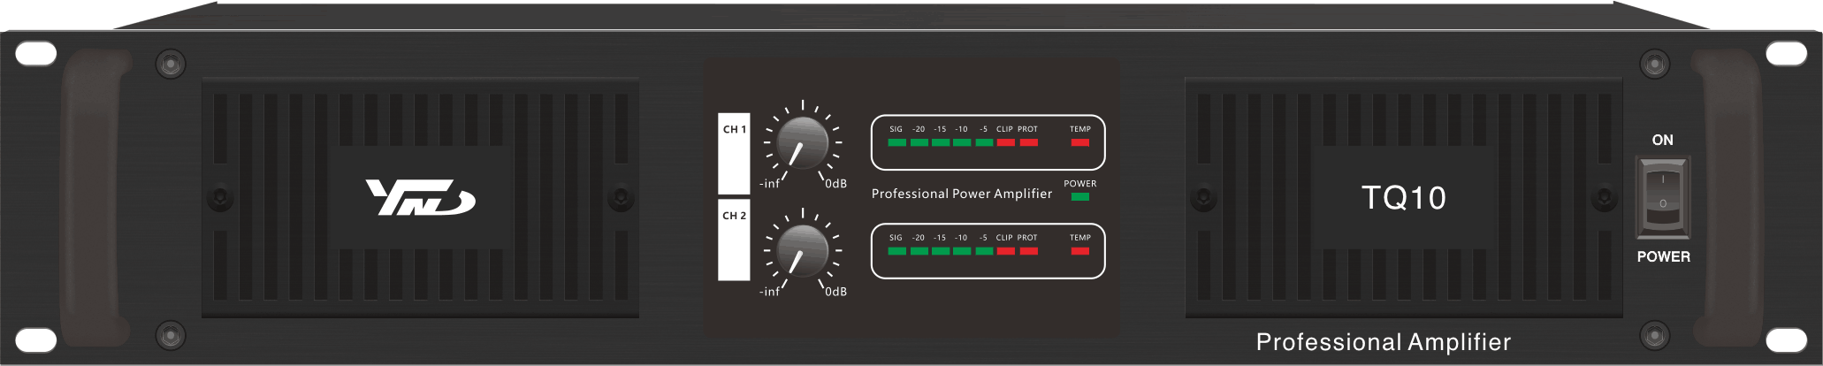This screenshot has height=366, width=1823.
Task: Click the CH 1 volume knob
Action: pyautogui.click(x=803, y=142)
